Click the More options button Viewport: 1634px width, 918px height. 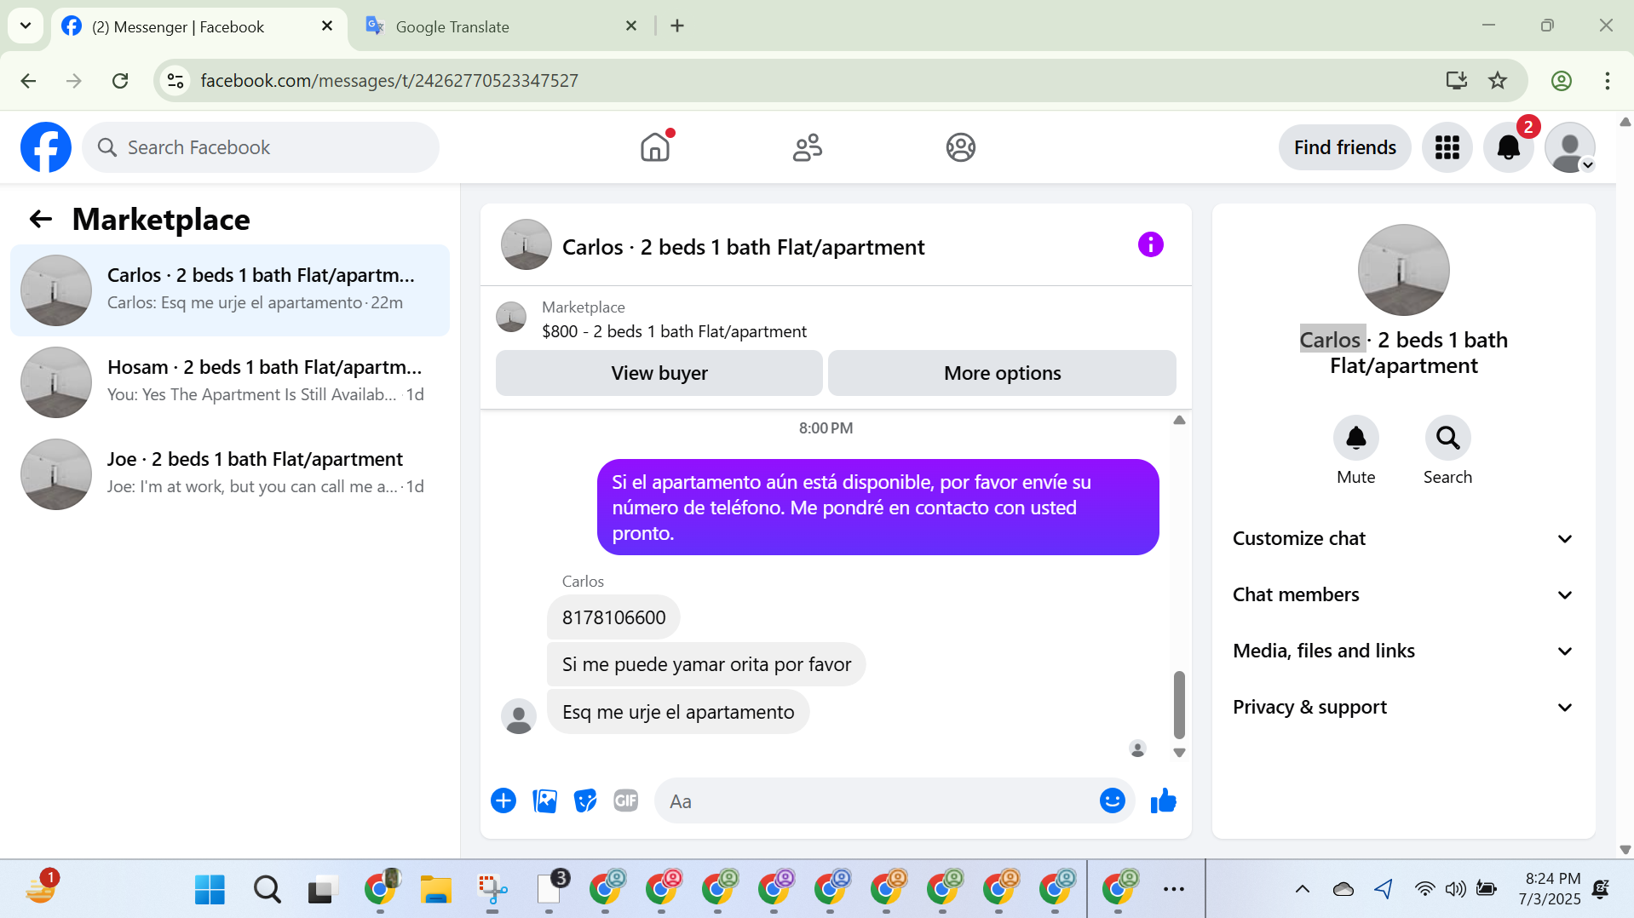coord(1002,373)
